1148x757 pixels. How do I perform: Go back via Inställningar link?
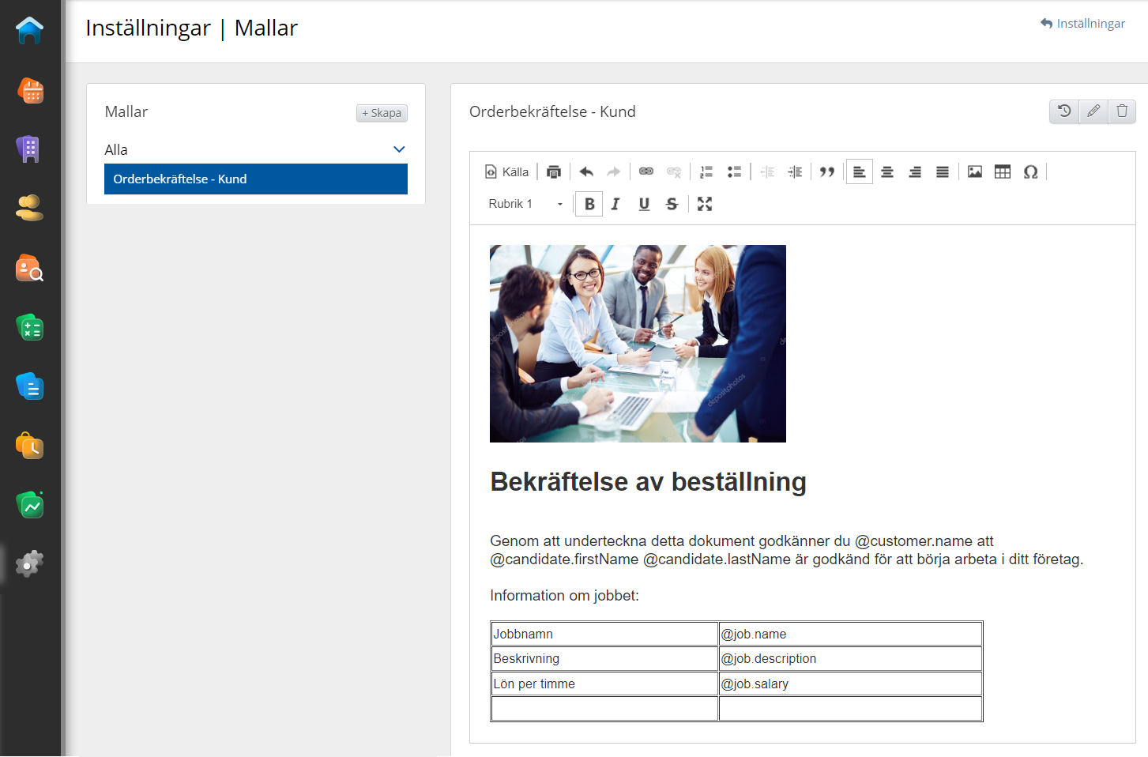pos(1082,24)
